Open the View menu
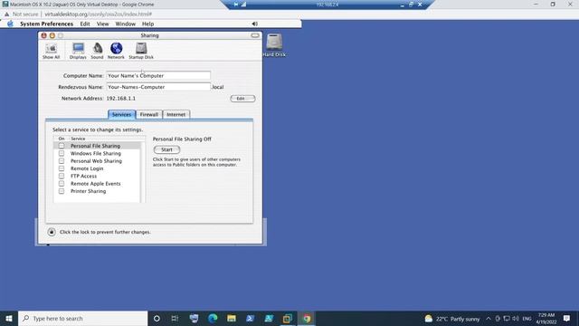 pos(102,24)
